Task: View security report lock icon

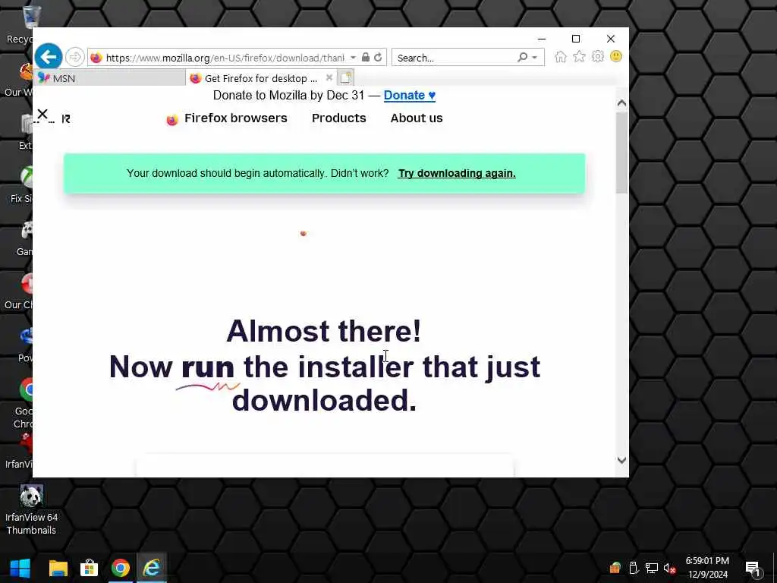Action: click(x=365, y=57)
